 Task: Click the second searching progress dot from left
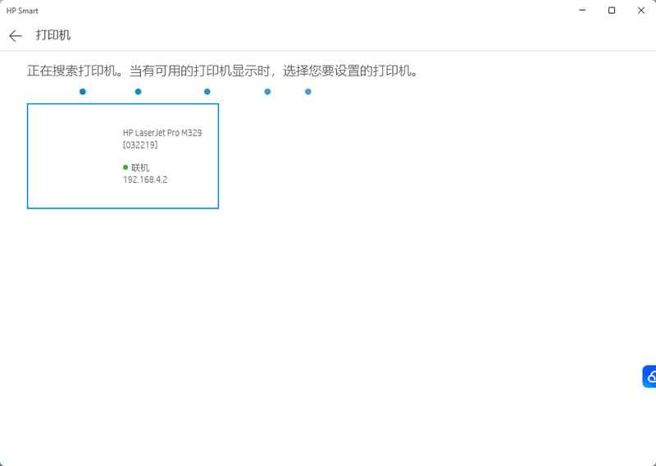click(x=138, y=92)
